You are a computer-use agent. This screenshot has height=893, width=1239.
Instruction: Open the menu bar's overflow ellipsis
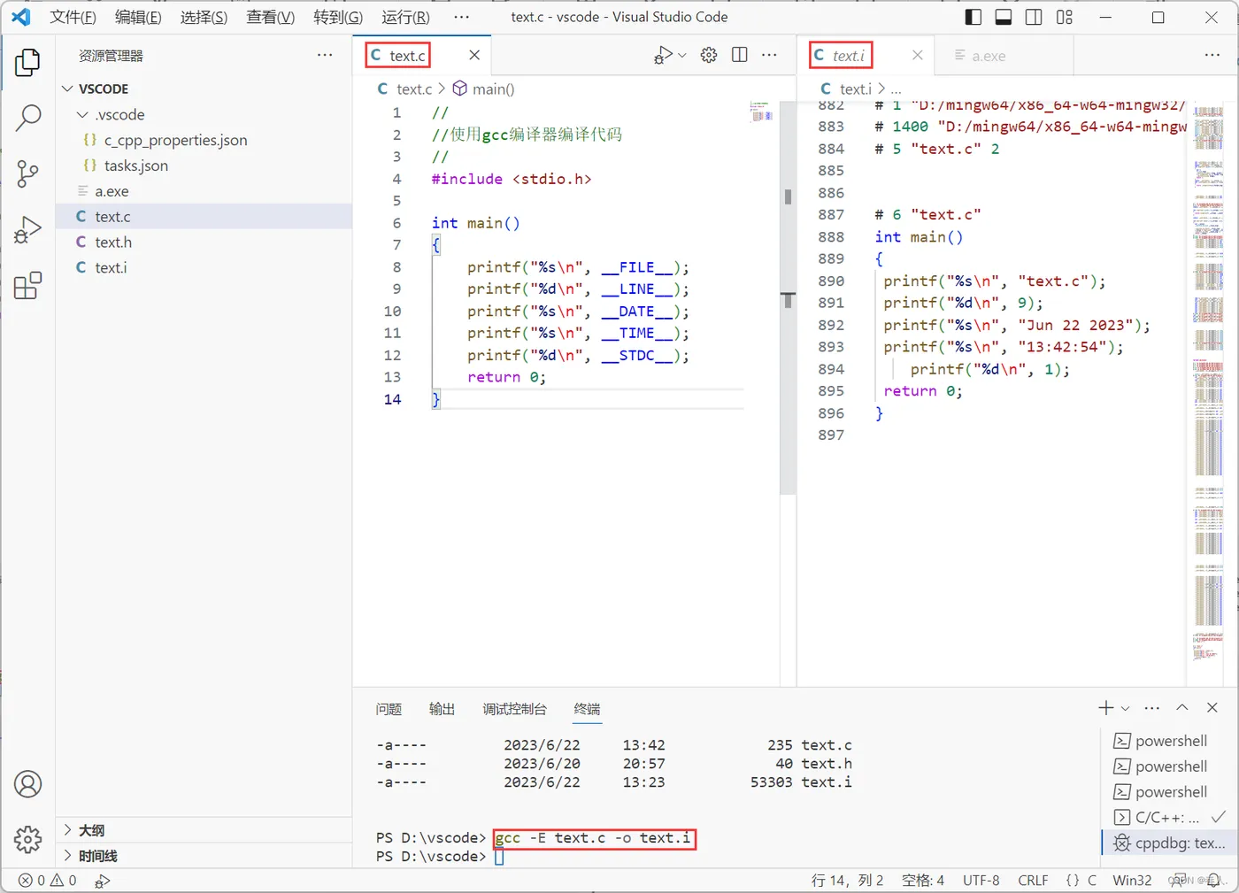click(461, 17)
